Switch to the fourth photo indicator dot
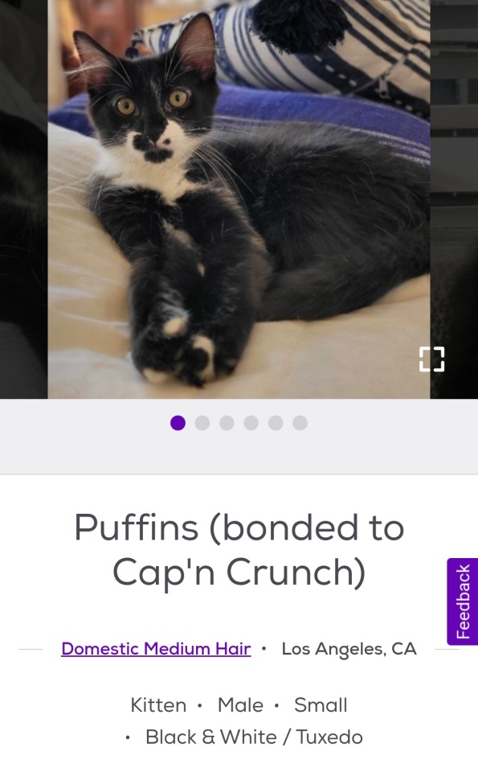The image size is (478, 772). coord(251,423)
